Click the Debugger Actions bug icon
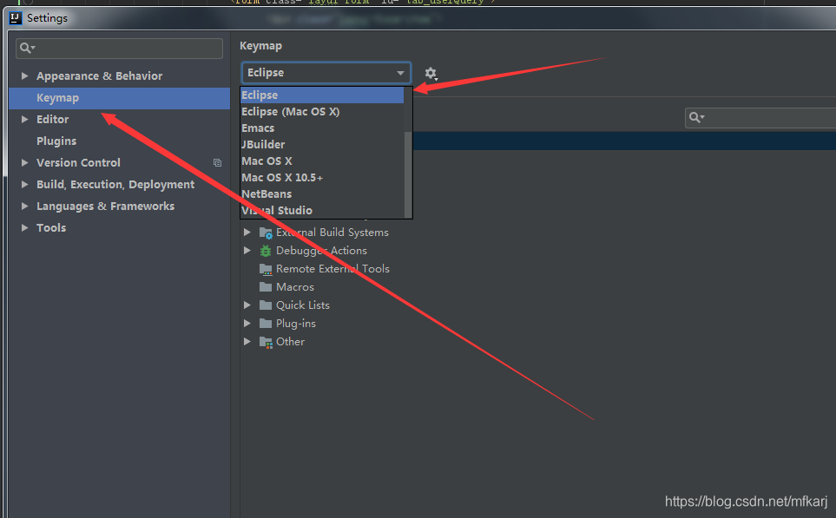This screenshot has height=518, width=836. (266, 251)
